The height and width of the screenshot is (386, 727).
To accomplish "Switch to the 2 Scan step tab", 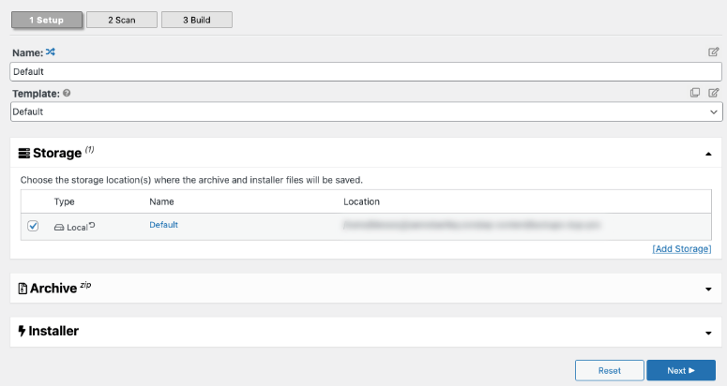I will (x=120, y=20).
